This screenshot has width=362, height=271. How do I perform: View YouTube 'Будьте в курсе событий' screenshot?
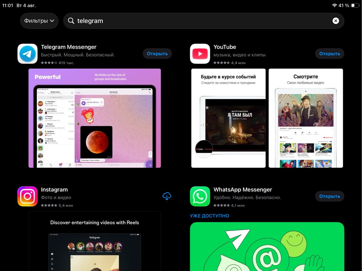coord(228,118)
